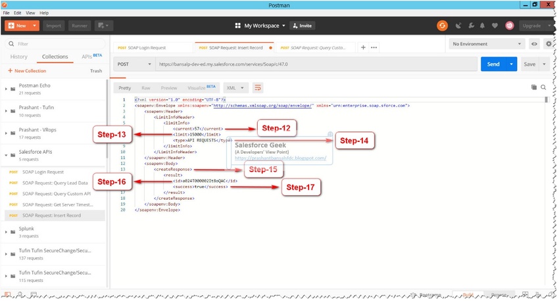The height and width of the screenshot is (301, 559).
Task: Open the View menu
Action: pos(30,13)
